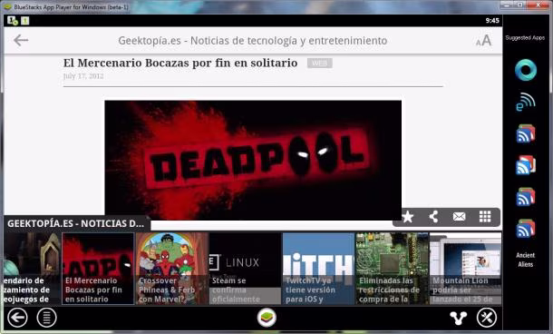
Task: Open 'Steam se confirma oficialmente' Linux story
Action: click(245, 269)
